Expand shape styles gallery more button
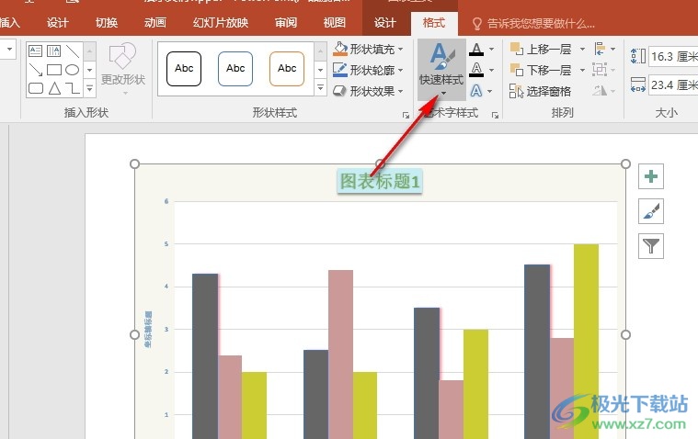Screen dimensions: 698x439 pos(321,87)
